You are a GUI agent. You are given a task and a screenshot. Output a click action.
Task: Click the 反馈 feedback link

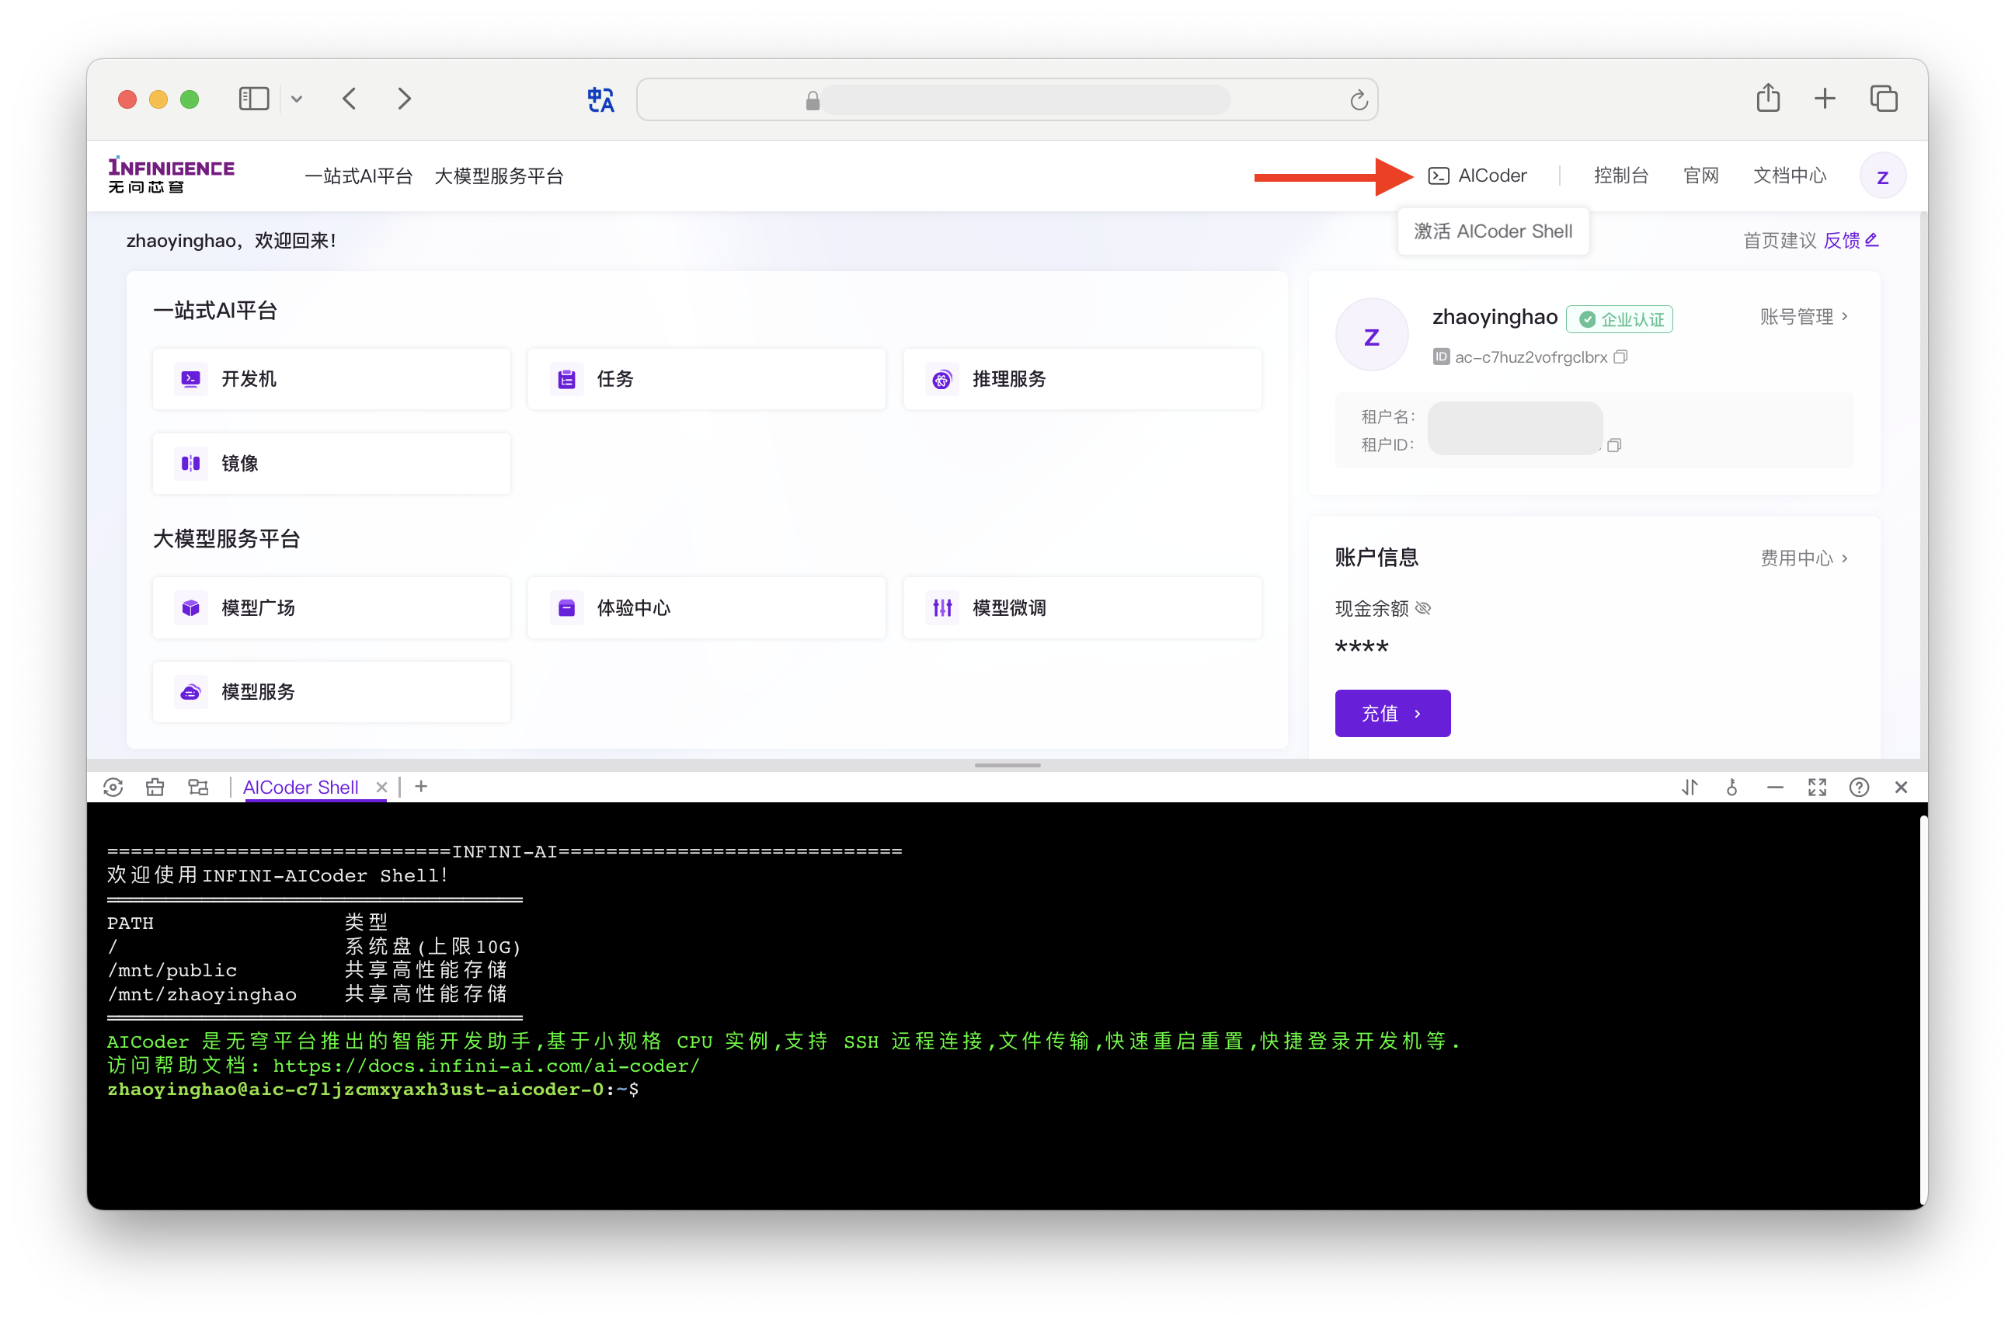[x=1842, y=241]
